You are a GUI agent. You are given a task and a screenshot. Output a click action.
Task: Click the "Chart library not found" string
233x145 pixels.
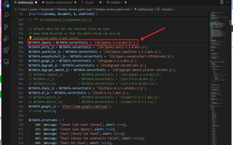click(80, 134)
